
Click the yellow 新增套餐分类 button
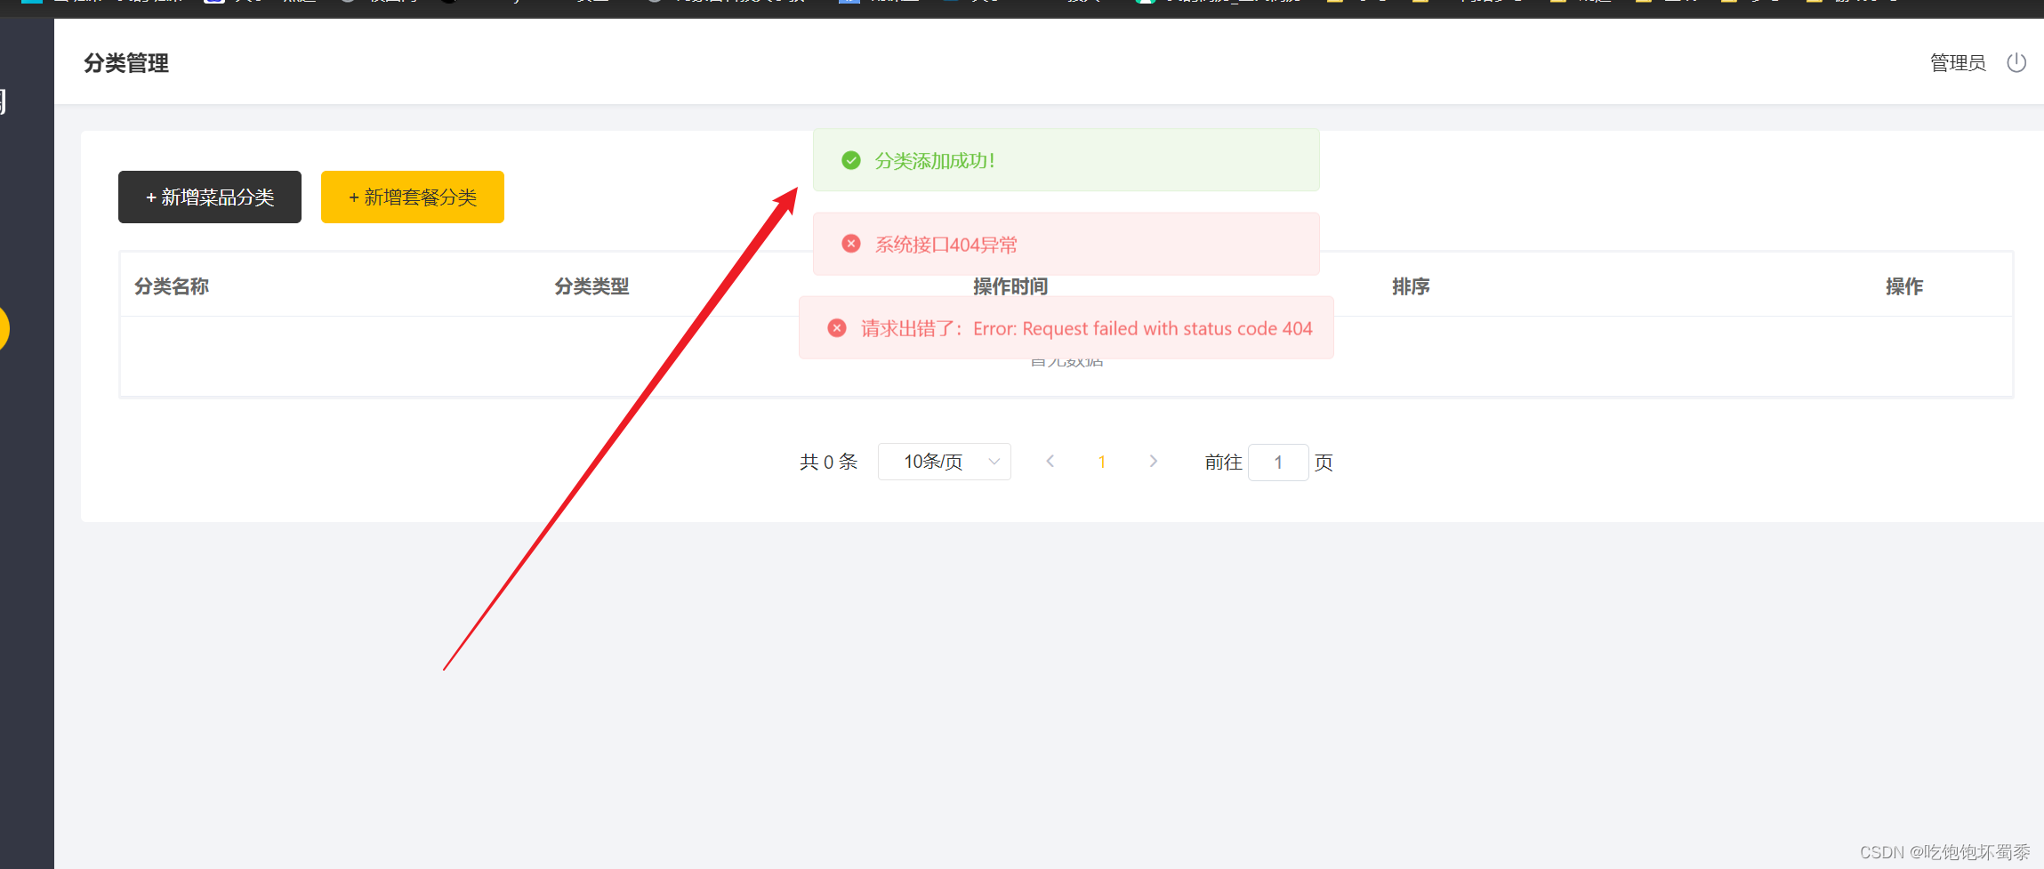tap(412, 197)
